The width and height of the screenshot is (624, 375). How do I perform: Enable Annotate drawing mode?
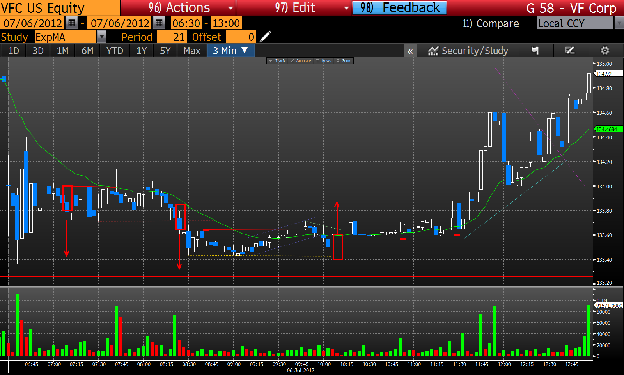click(x=301, y=61)
